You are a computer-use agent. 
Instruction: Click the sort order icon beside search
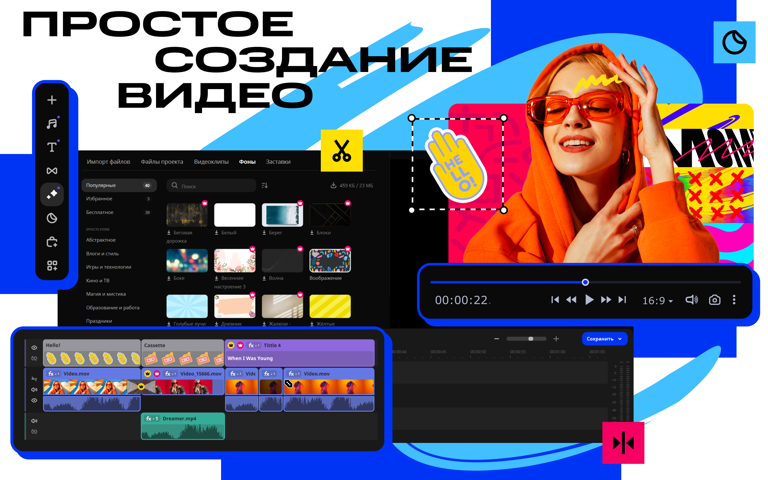(265, 185)
